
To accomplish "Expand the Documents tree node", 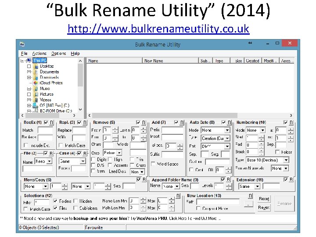I will [x=29, y=72].
